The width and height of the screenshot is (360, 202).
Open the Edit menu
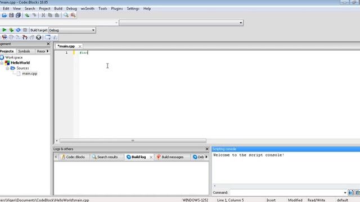pos(6,8)
